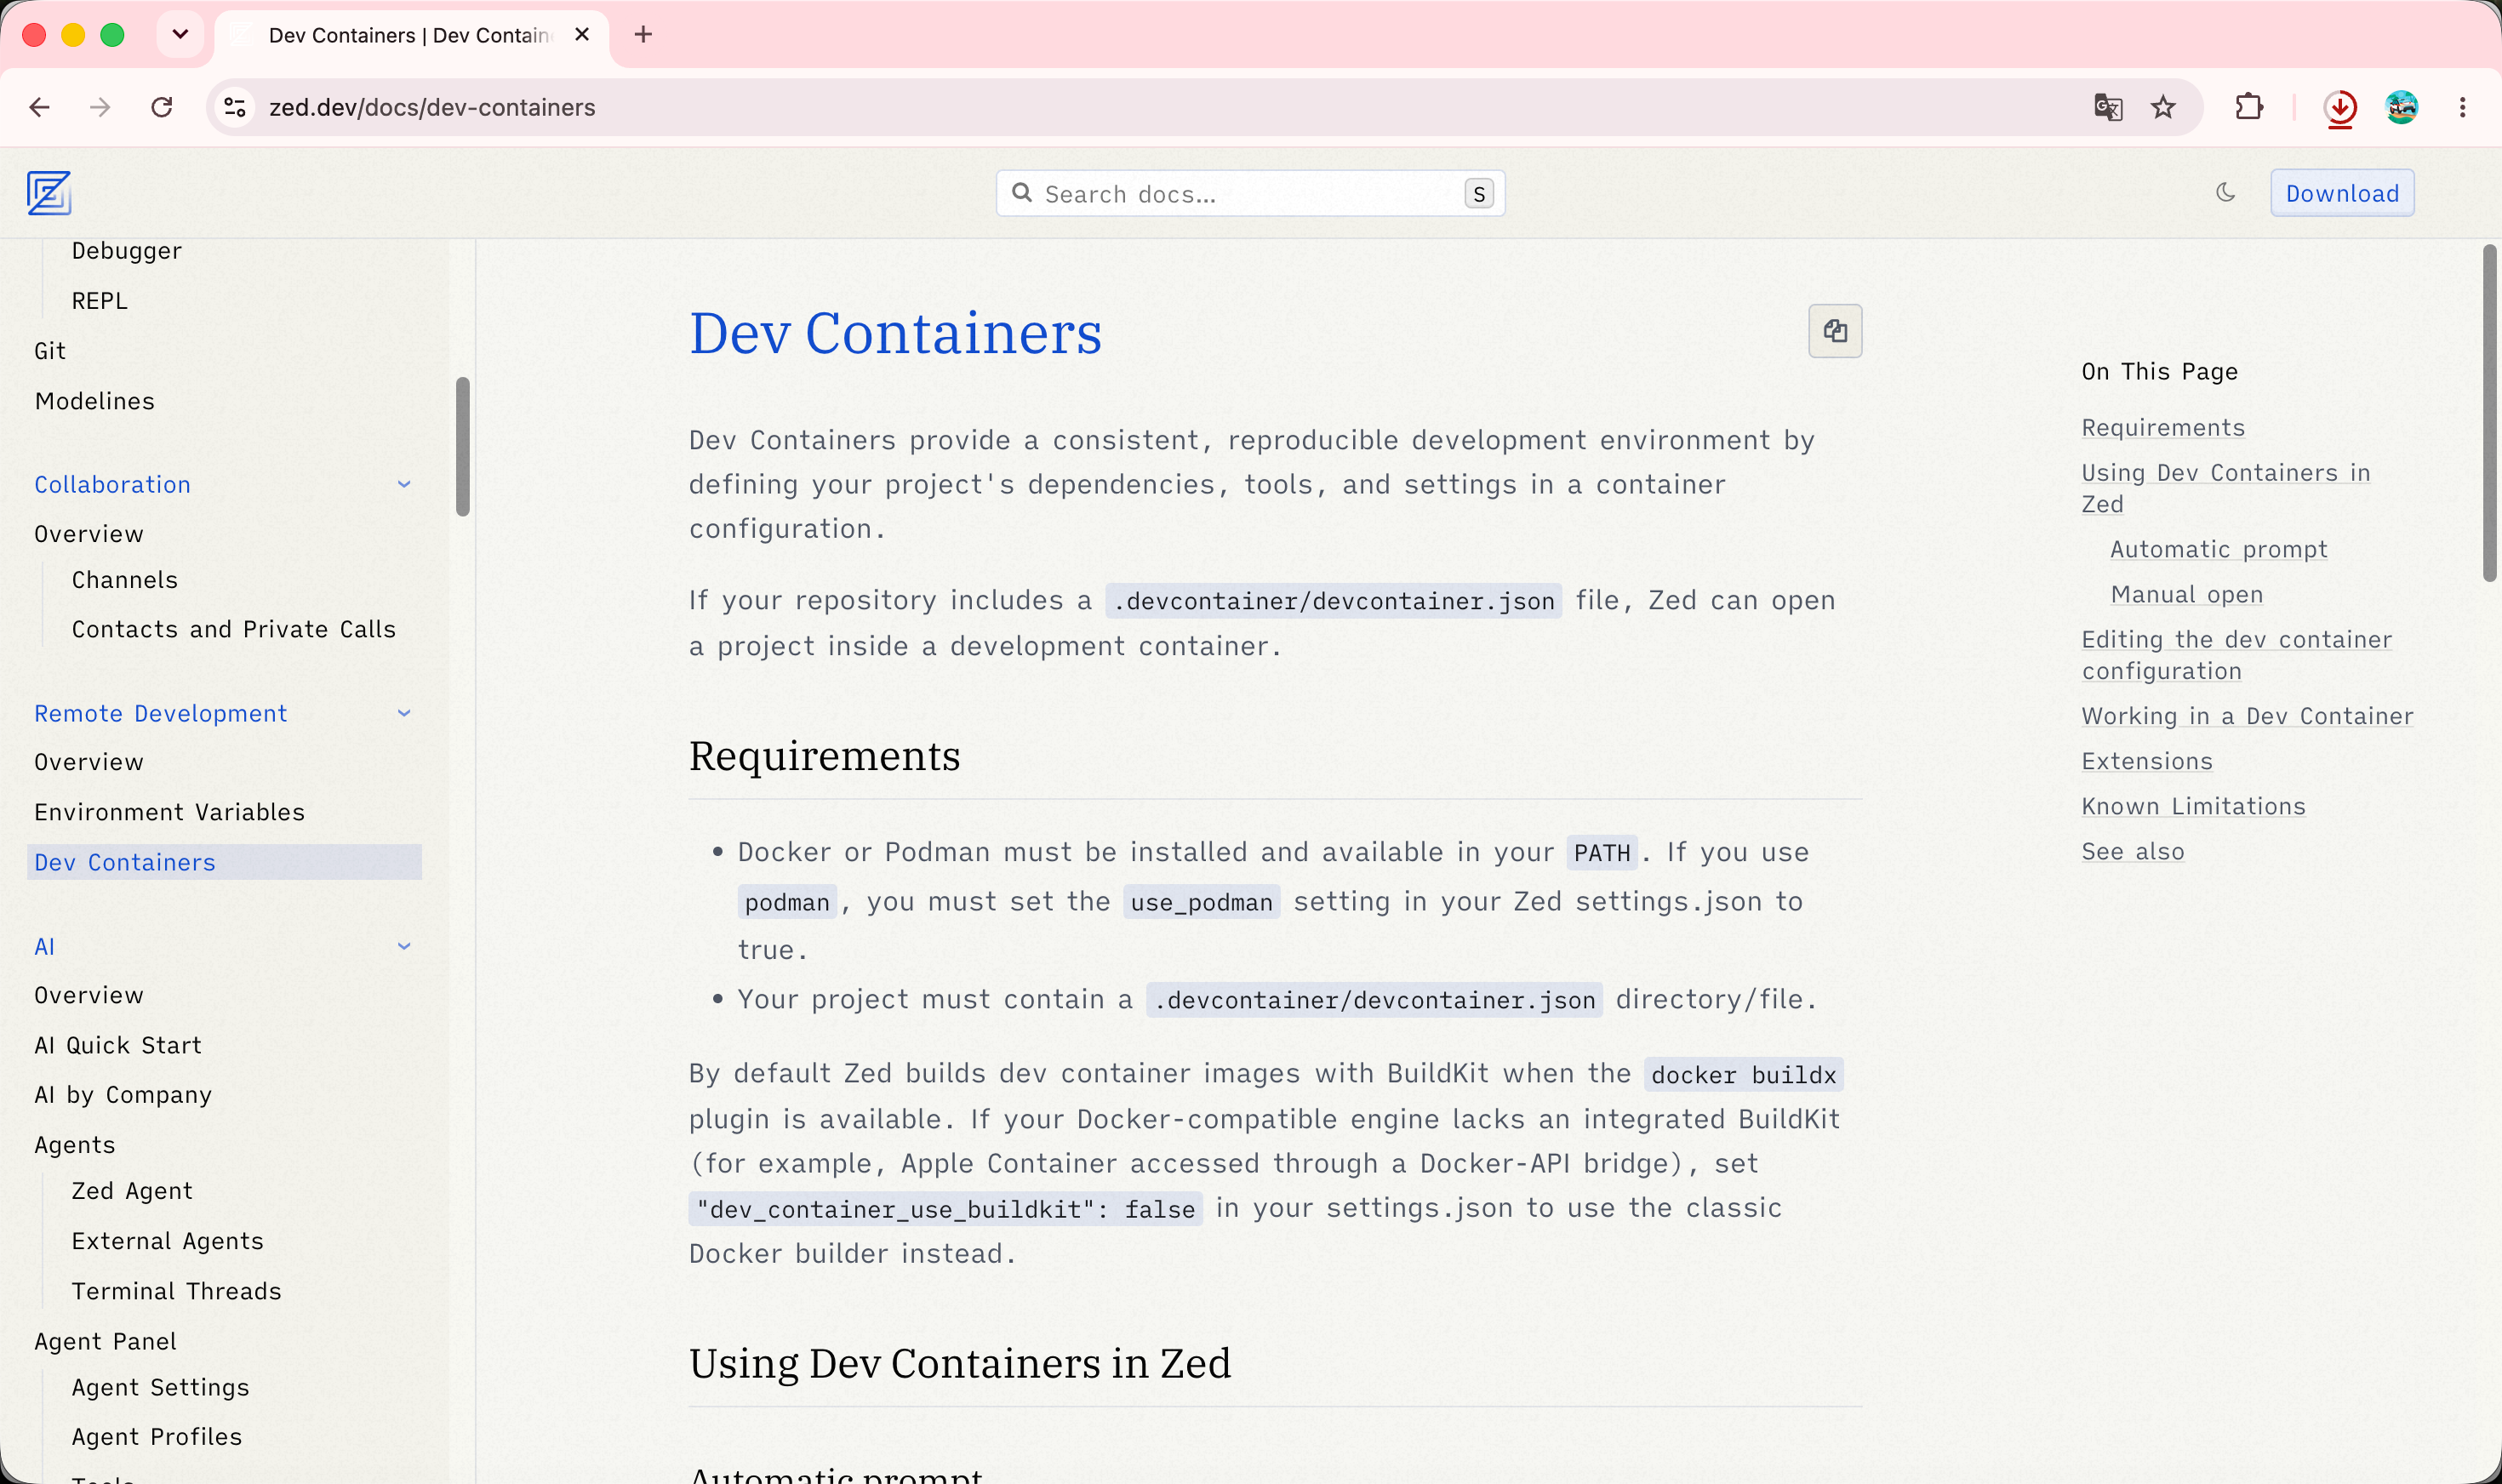2502x1484 pixels.
Task: View site information icon in address bar
Action: point(235,107)
